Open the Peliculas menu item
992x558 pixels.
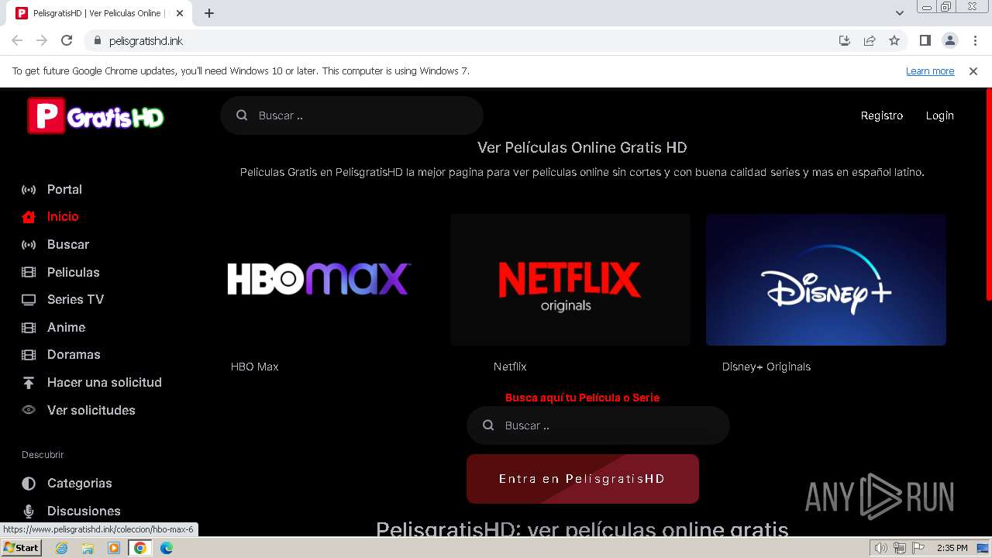click(x=74, y=272)
